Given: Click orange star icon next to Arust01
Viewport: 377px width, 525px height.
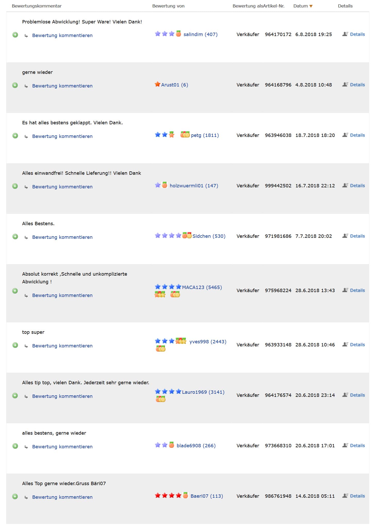Looking at the screenshot, I should pos(157,84).
